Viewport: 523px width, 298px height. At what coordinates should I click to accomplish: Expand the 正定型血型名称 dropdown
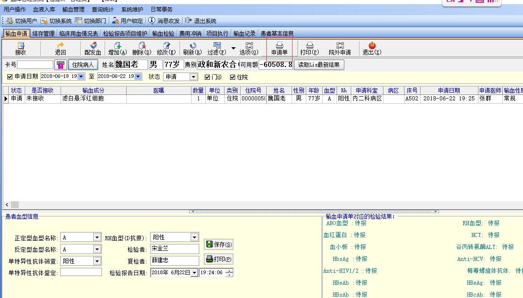[x=97, y=237]
